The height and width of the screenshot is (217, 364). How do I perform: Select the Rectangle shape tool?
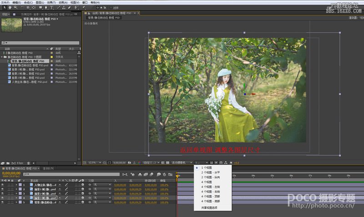pyautogui.click(x=40, y=8)
